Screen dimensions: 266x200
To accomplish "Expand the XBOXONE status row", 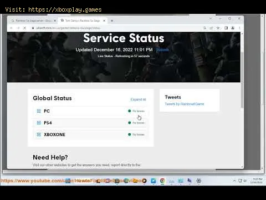I will coord(90,134).
